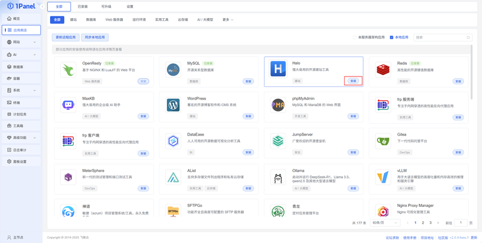Open the JumpServer app icon
The image size is (482, 243).
[x=278, y=141]
